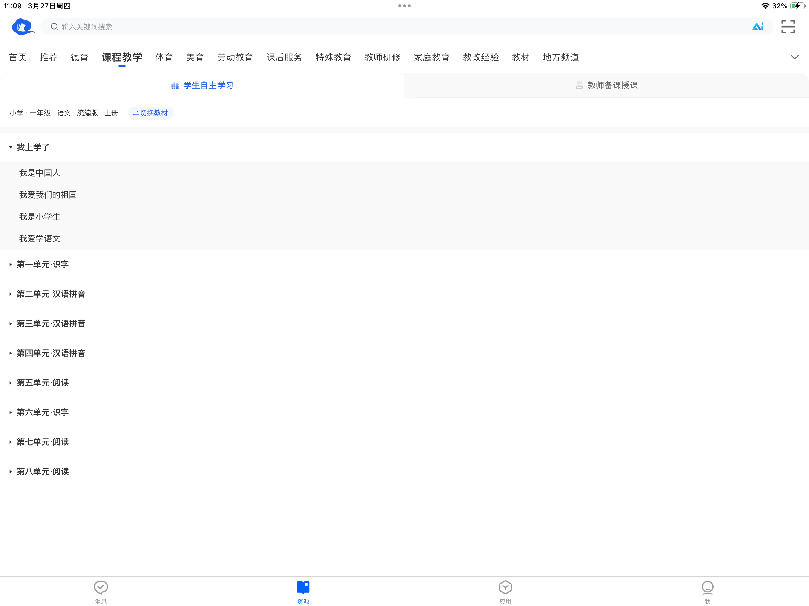
Task: Select the 学生自主学习 tab
Action: [202, 86]
